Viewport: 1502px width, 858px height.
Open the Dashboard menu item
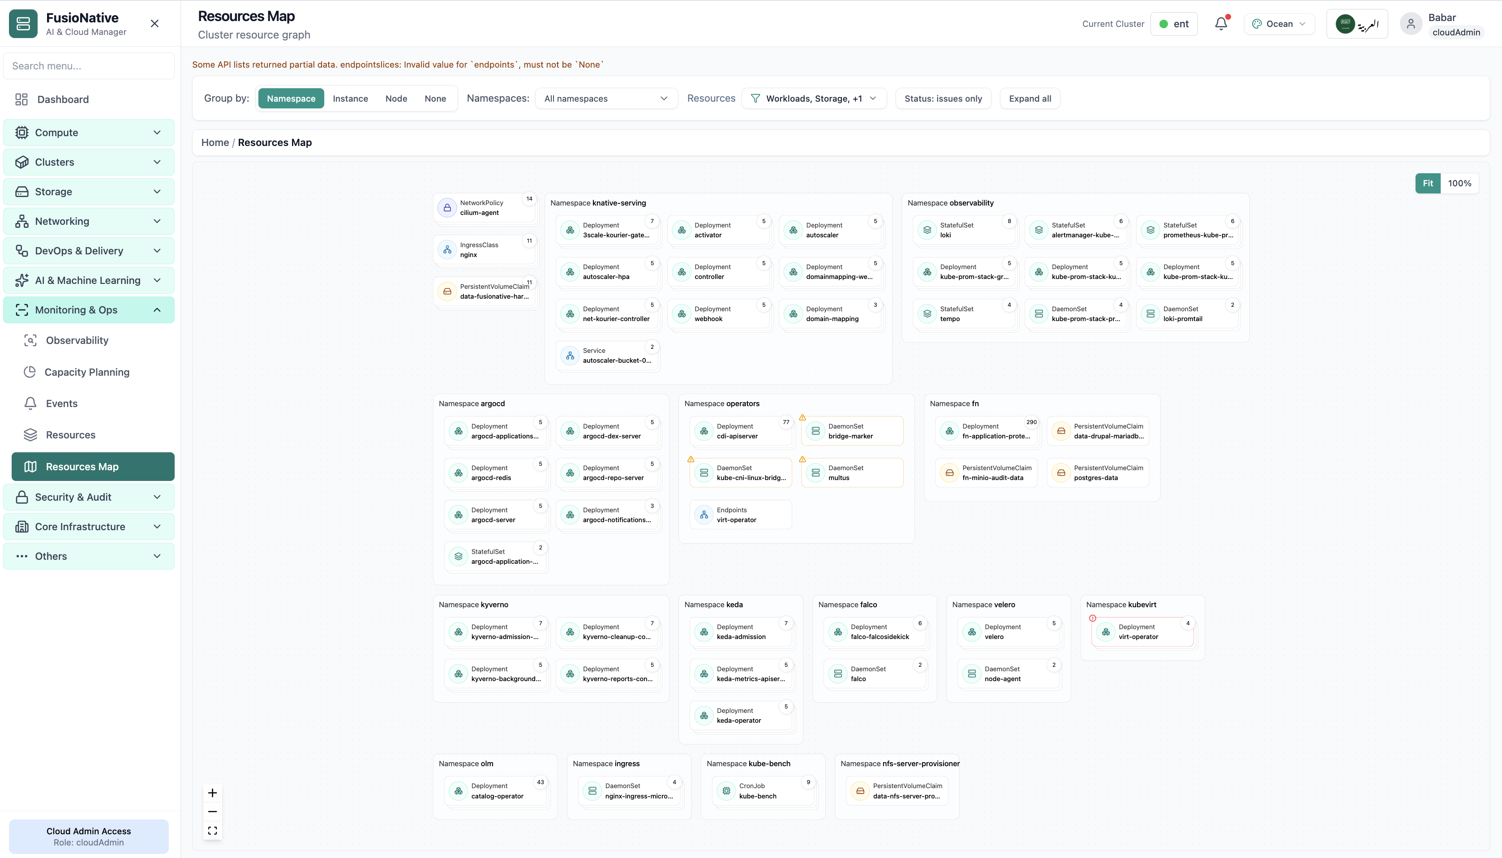(x=89, y=99)
